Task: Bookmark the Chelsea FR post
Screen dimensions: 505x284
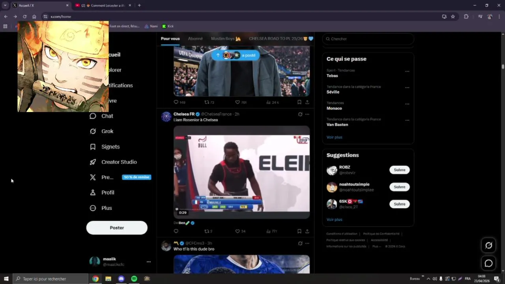Action: coord(299,231)
